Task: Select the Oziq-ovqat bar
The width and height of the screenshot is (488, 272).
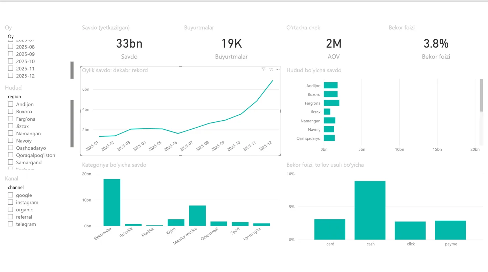Action: pyautogui.click(x=219, y=224)
